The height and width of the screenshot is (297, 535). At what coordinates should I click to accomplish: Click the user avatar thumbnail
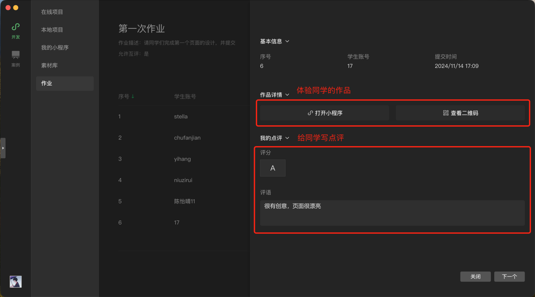tap(16, 282)
